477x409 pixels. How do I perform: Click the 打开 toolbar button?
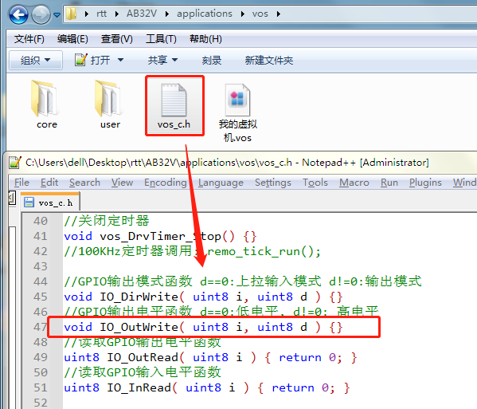93,60
